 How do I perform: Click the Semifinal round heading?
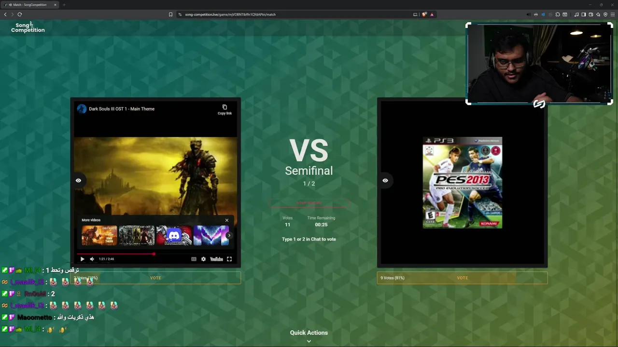309,171
